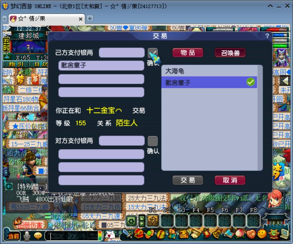The image size is (293, 244).
Task: Click the 25大力三九法 stall sign
Action: click(147, 198)
